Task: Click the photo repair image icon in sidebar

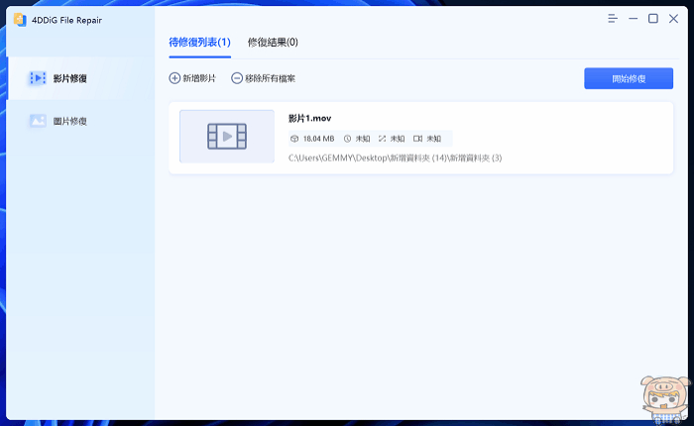Action: pyautogui.click(x=38, y=121)
